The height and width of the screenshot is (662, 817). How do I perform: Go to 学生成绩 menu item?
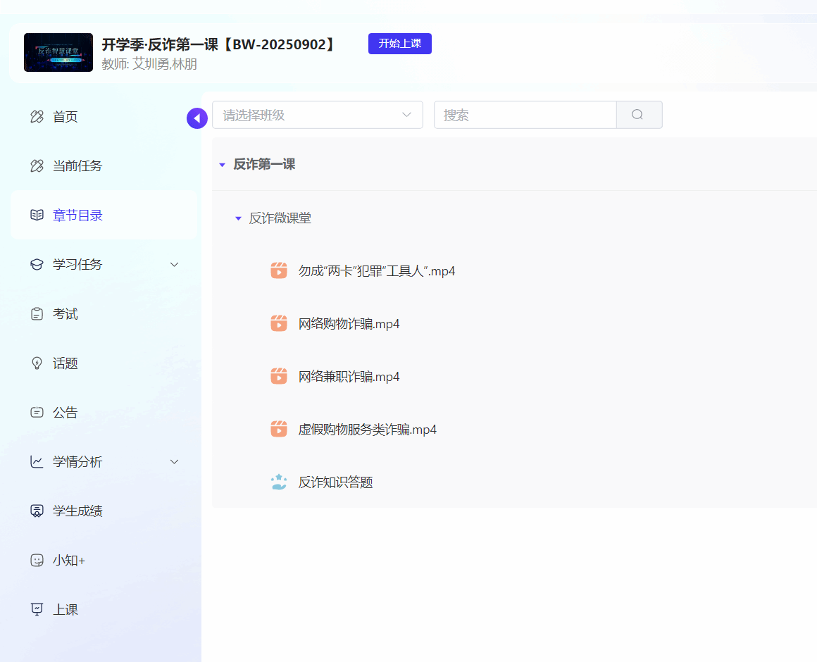77,511
